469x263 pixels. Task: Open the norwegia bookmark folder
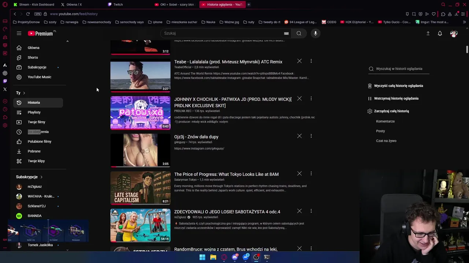click(69, 22)
